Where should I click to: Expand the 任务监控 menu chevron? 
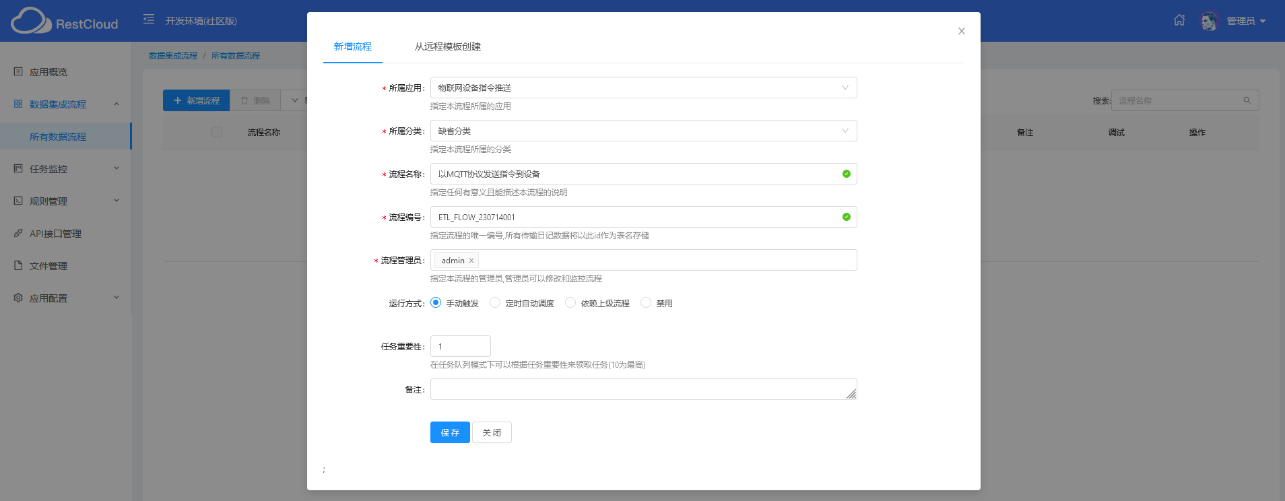tap(117, 168)
